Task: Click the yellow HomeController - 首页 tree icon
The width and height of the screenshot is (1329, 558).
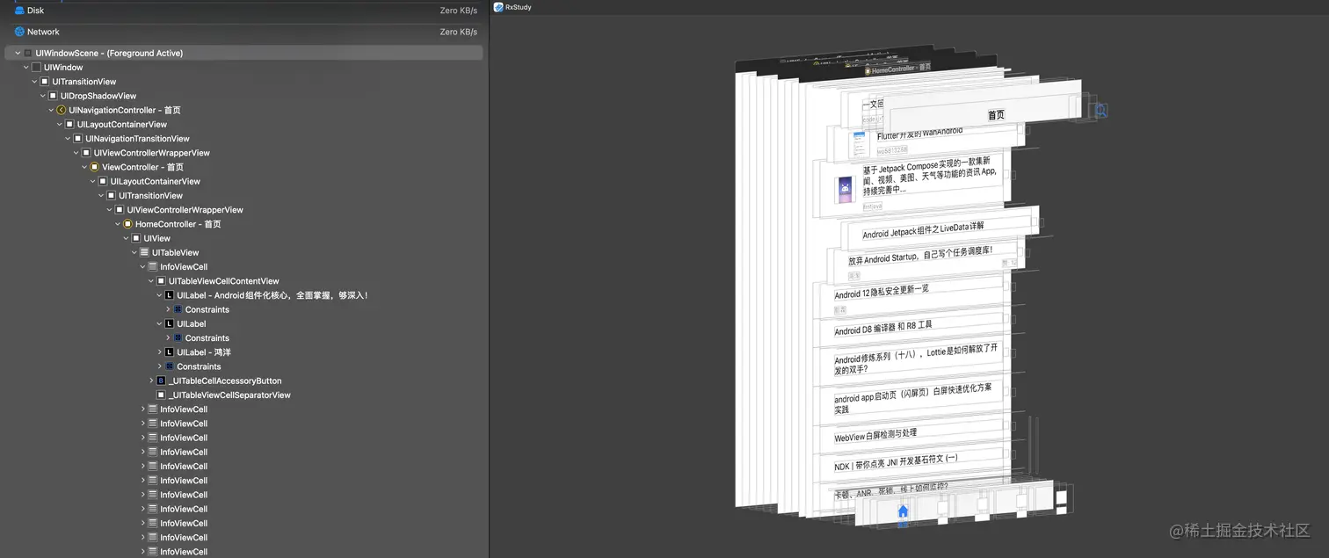Action: pos(127,224)
